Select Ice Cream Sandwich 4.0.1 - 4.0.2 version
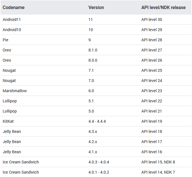This screenshot has width=192, height=177. click(99, 172)
